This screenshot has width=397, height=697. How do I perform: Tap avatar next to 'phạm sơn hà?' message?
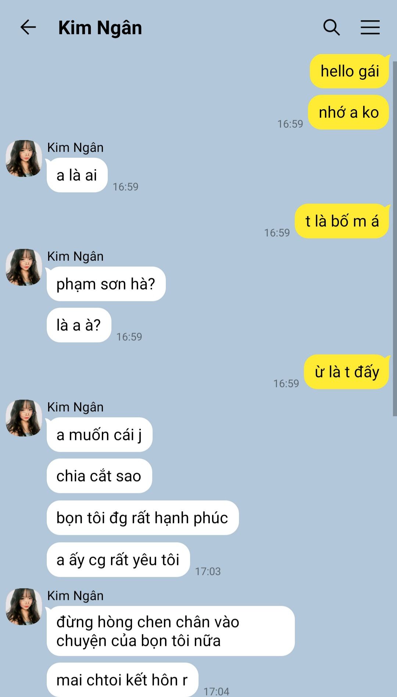(24, 267)
